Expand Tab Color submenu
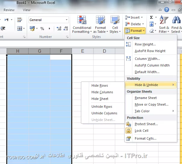The height and width of the screenshot is (164, 182). tap(151, 111)
